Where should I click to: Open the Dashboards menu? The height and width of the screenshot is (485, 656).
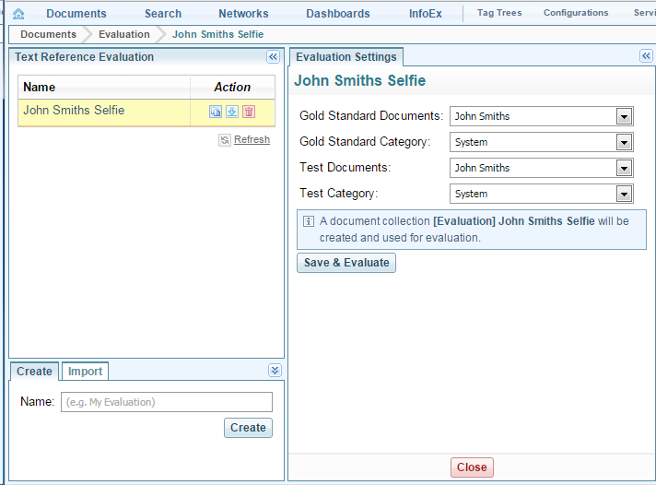pyautogui.click(x=337, y=14)
